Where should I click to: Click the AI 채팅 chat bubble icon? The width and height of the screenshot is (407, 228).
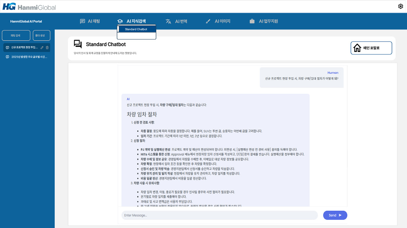[x=83, y=21]
